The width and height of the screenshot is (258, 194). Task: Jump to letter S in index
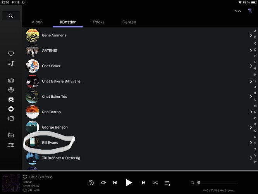[255, 143]
